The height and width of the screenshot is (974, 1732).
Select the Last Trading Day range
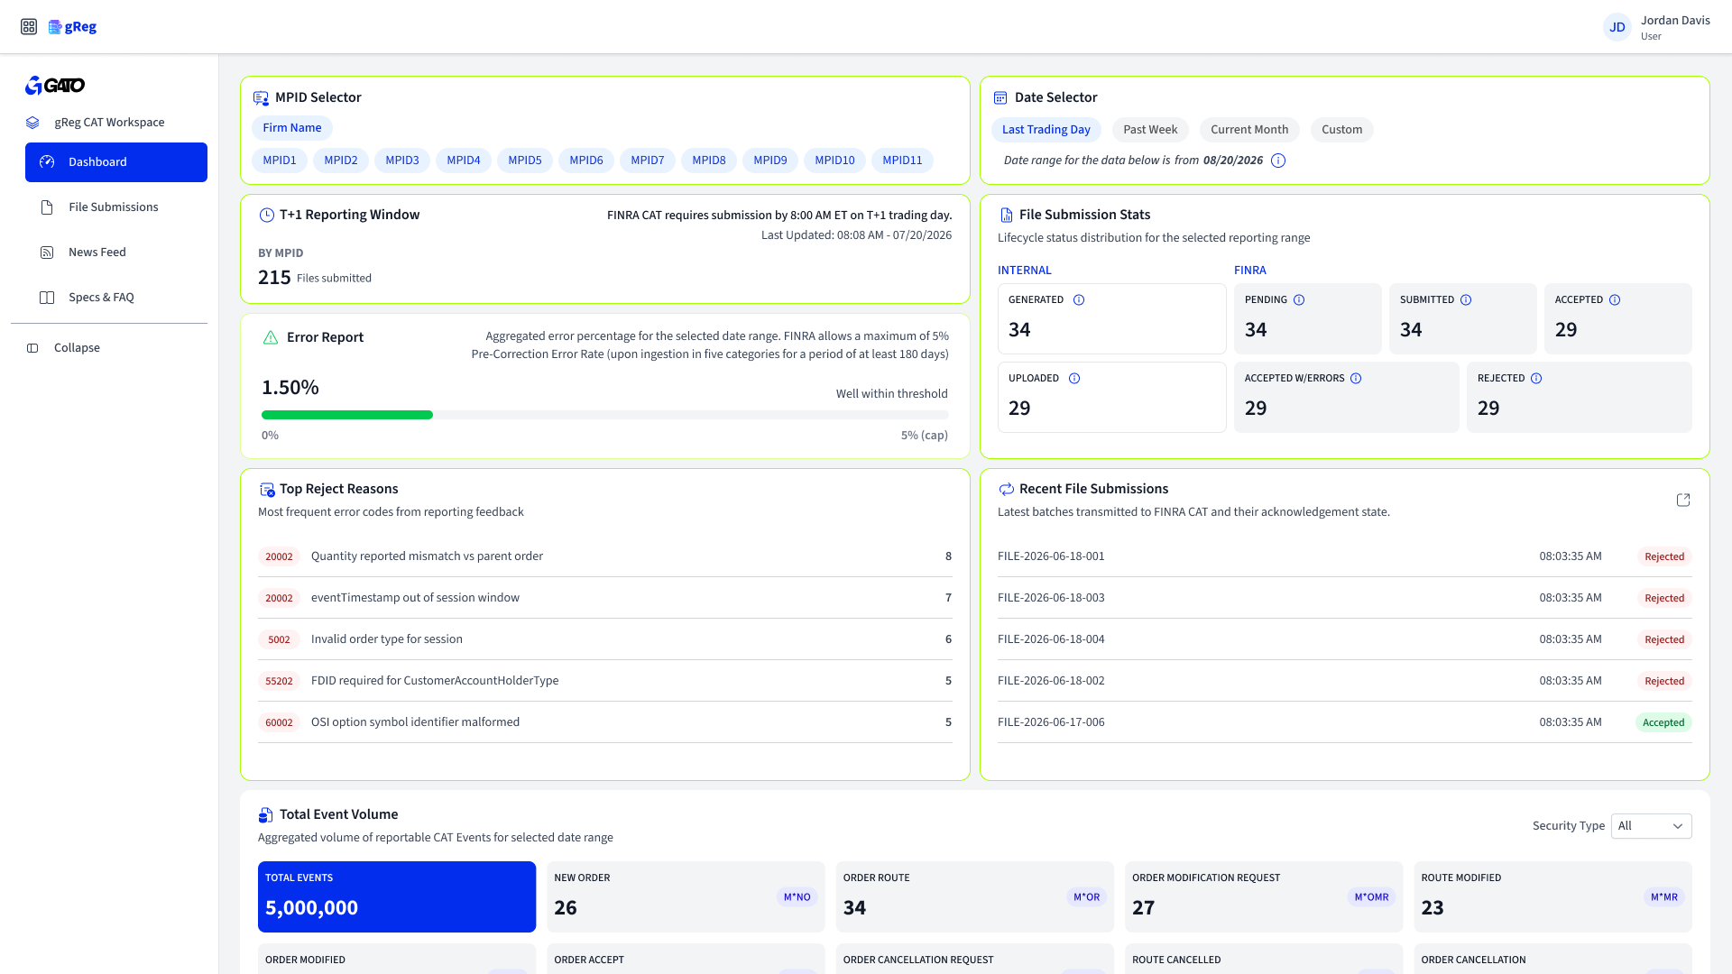1046,130
